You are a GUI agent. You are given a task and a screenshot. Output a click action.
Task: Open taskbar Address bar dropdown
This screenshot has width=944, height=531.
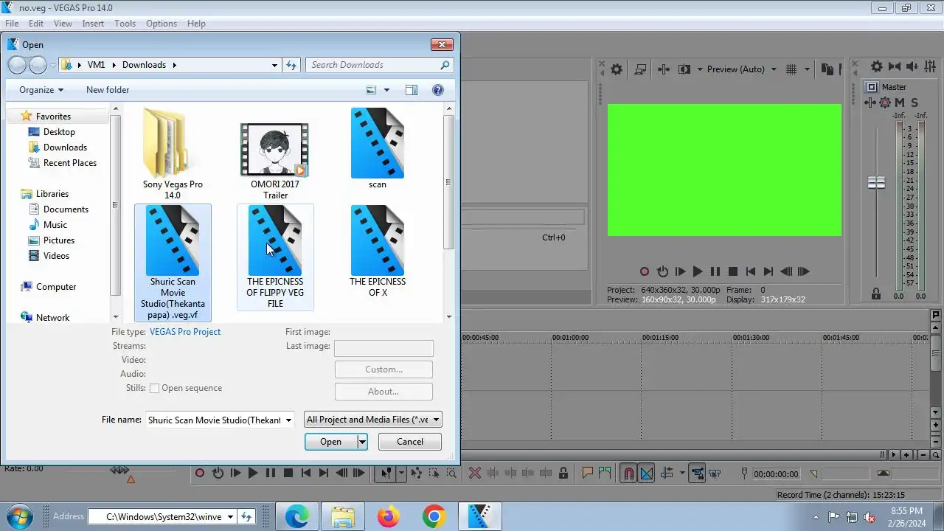point(230,517)
